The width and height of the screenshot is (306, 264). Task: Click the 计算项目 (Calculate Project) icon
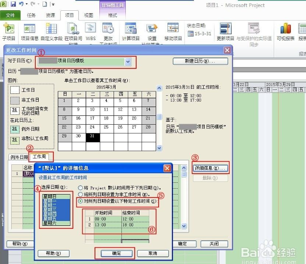[x=131, y=30]
